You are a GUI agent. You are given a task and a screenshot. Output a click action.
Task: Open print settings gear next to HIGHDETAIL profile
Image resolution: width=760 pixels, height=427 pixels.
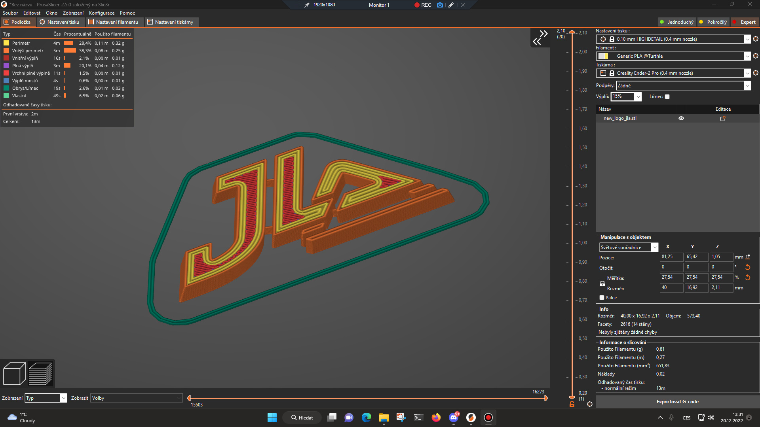(x=755, y=39)
